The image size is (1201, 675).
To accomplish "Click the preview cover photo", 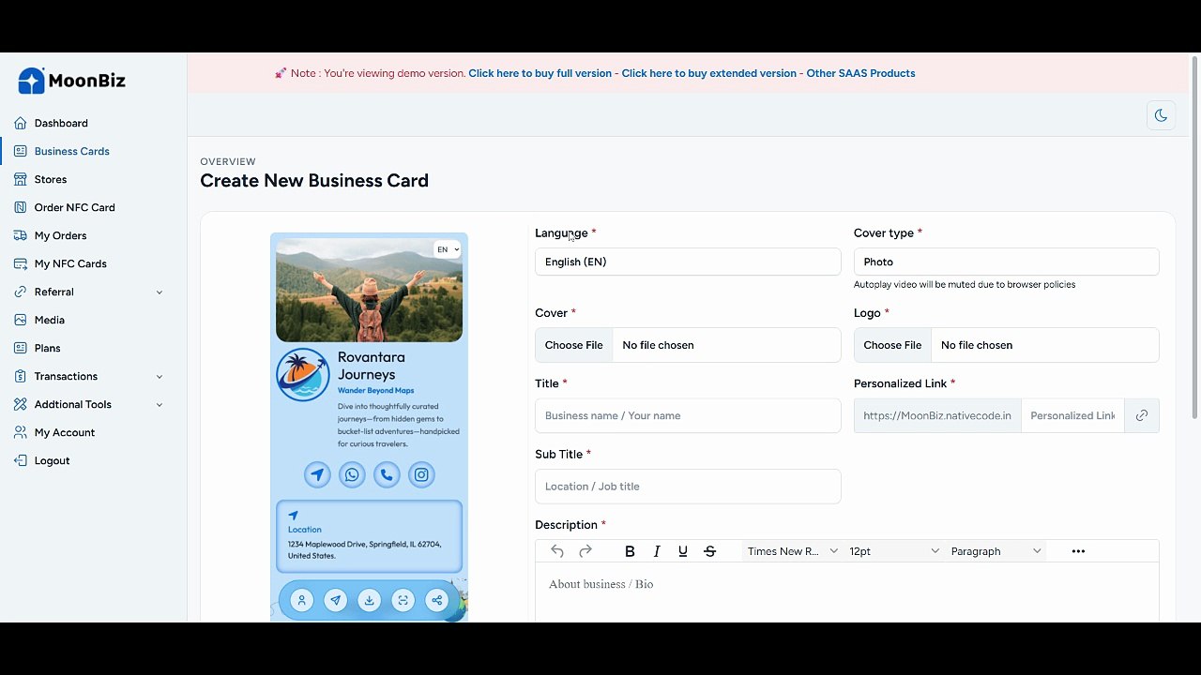I will [369, 290].
